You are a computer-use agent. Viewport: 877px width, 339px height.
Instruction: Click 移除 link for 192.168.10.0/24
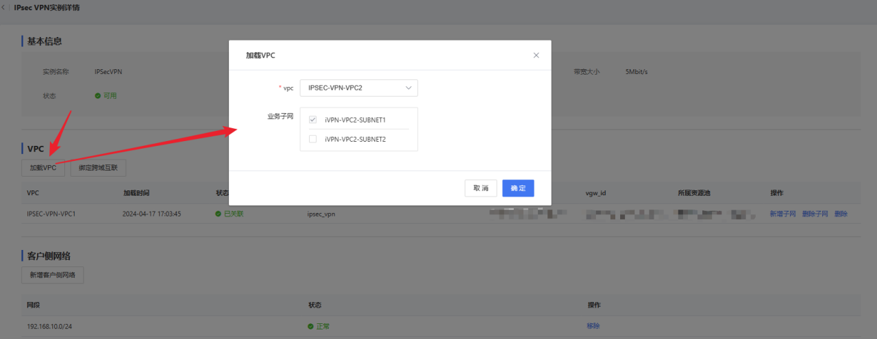tap(593, 326)
